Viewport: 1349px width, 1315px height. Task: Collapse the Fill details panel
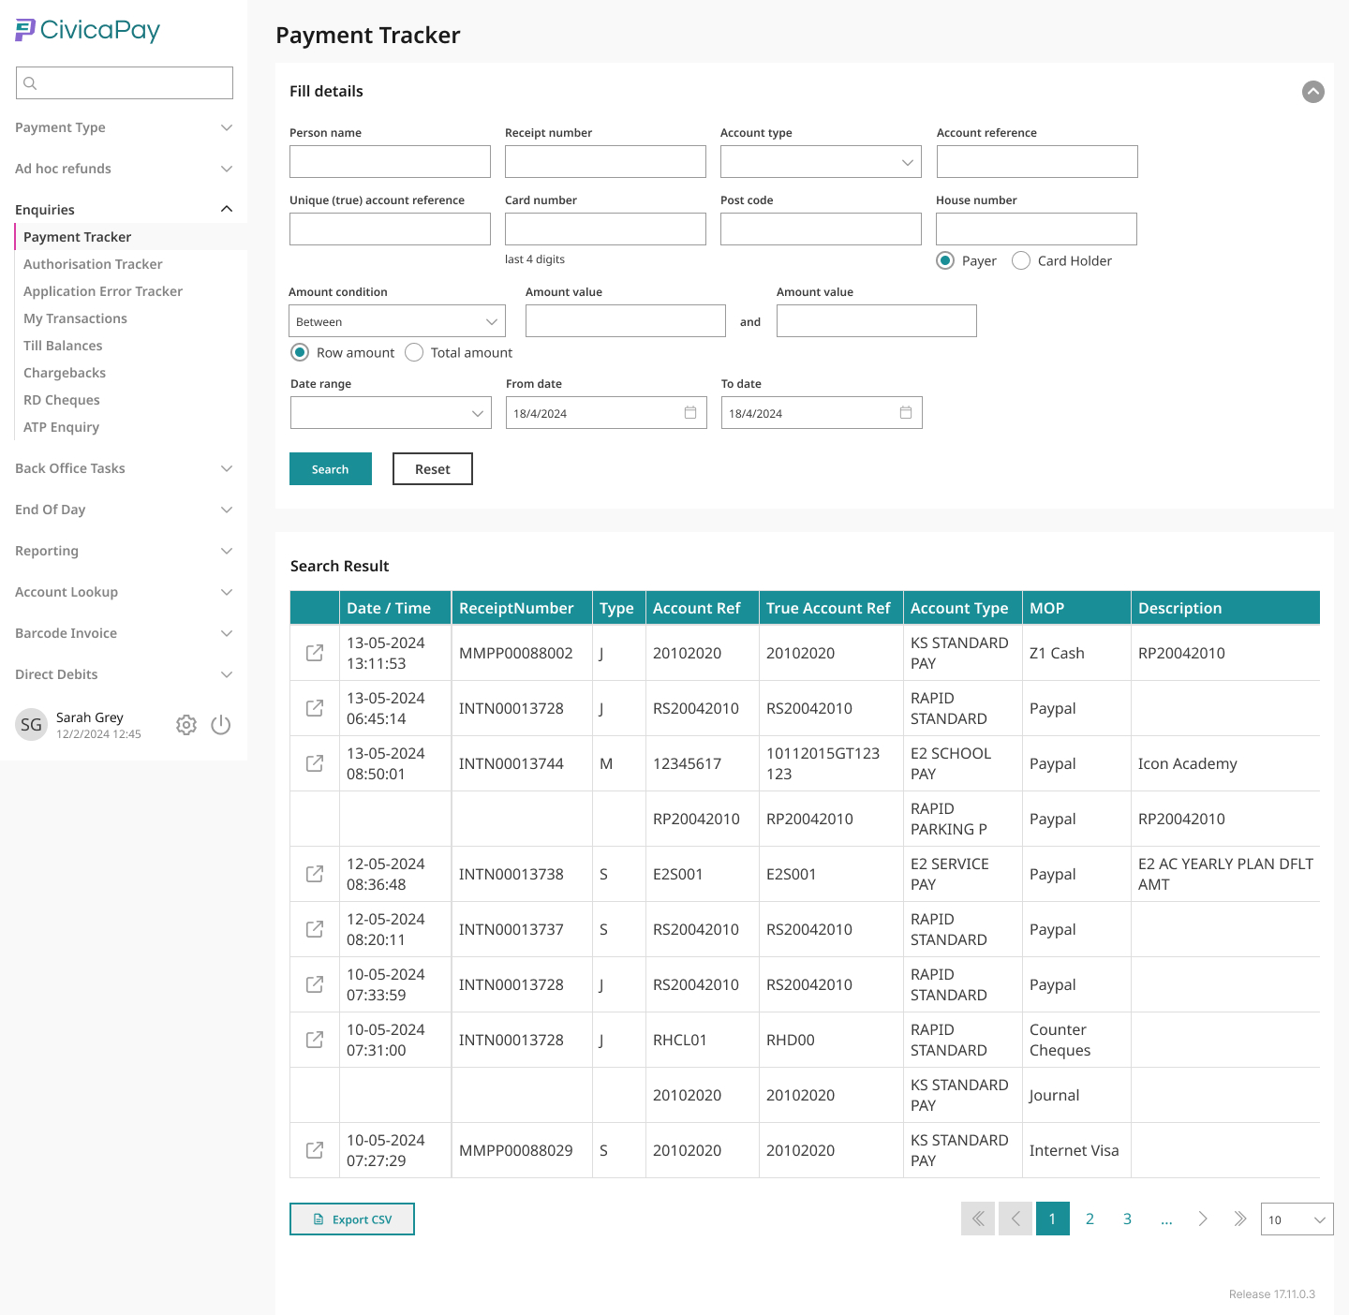(x=1312, y=92)
